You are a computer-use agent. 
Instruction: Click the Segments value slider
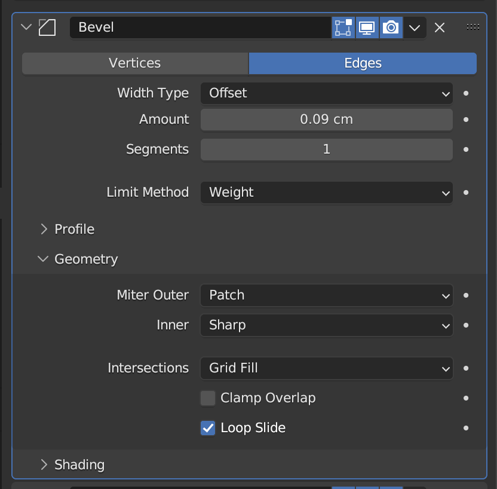326,149
